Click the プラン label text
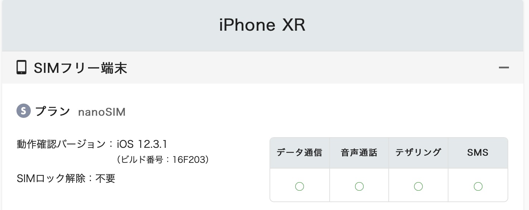529x210 pixels. click(53, 111)
